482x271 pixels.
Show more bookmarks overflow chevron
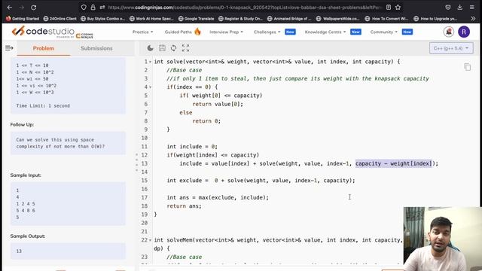click(473, 19)
